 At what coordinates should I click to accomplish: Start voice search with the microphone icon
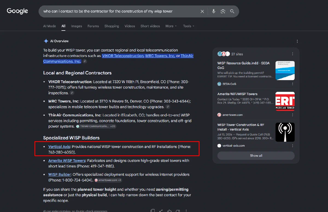(214, 11)
